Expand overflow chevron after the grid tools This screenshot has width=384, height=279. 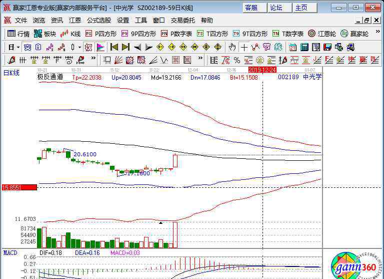200,59
